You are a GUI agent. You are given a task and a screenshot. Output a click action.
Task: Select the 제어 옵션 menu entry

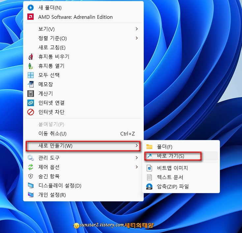point(83,167)
